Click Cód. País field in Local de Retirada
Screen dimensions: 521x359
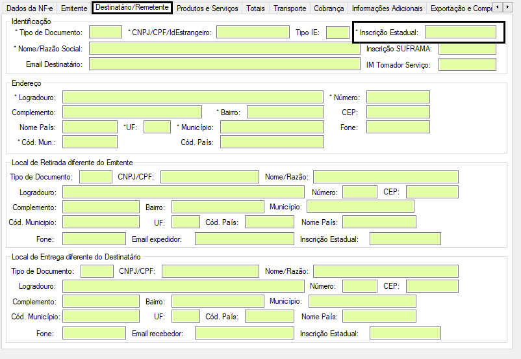[270, 222]
